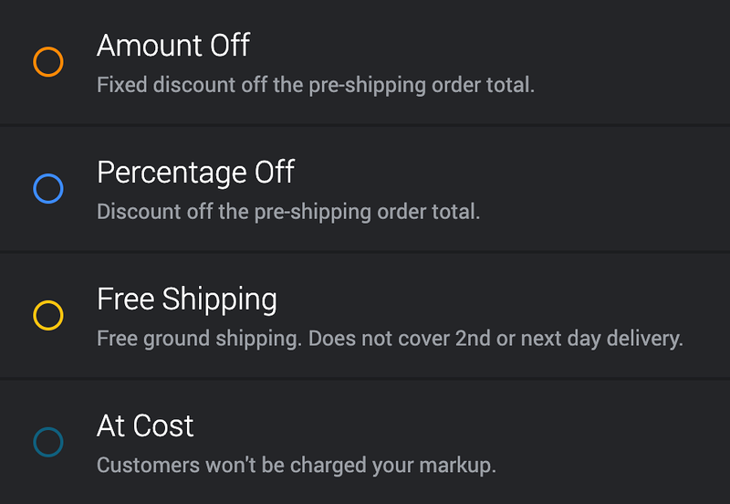Viewport: 730px width, 504px height.
Task: Click the word "Shipping" in the third option title
Action: coord(219,299)
